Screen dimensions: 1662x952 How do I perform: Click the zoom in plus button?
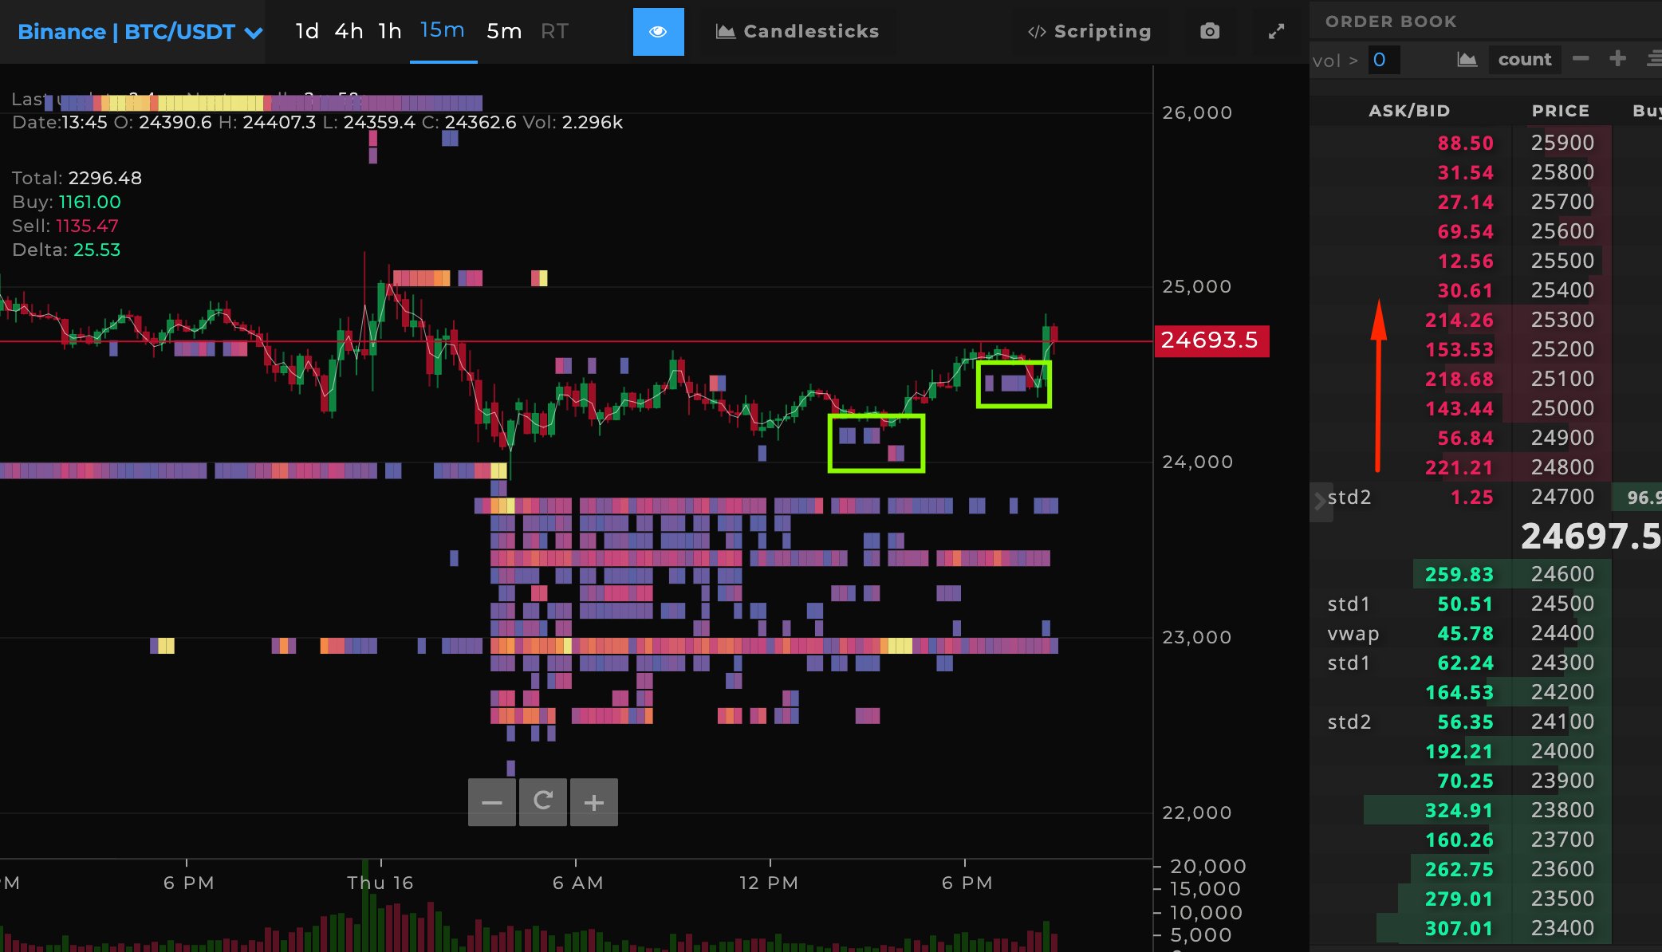(x=595, y=801)
